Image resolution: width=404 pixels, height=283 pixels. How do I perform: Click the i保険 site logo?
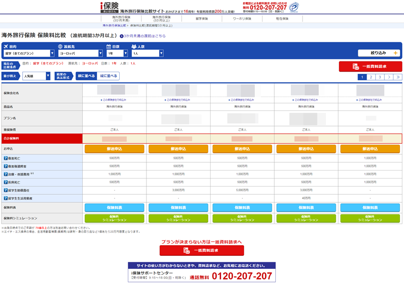[109, 7]
